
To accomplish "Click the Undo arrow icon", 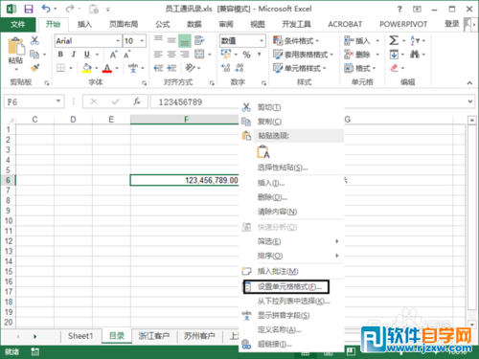I will pyautogui.click(x=46, y=9).
